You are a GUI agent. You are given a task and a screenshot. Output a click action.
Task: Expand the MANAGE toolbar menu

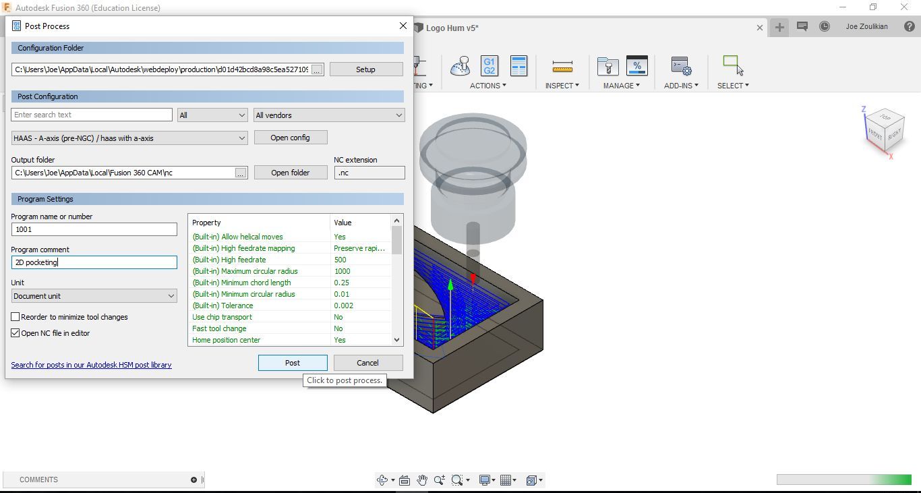(x=621, y=86)
